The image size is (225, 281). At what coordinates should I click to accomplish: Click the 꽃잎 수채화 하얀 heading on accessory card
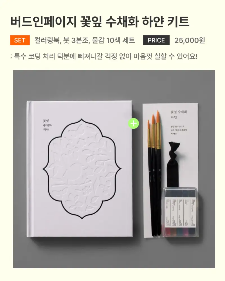179,114
